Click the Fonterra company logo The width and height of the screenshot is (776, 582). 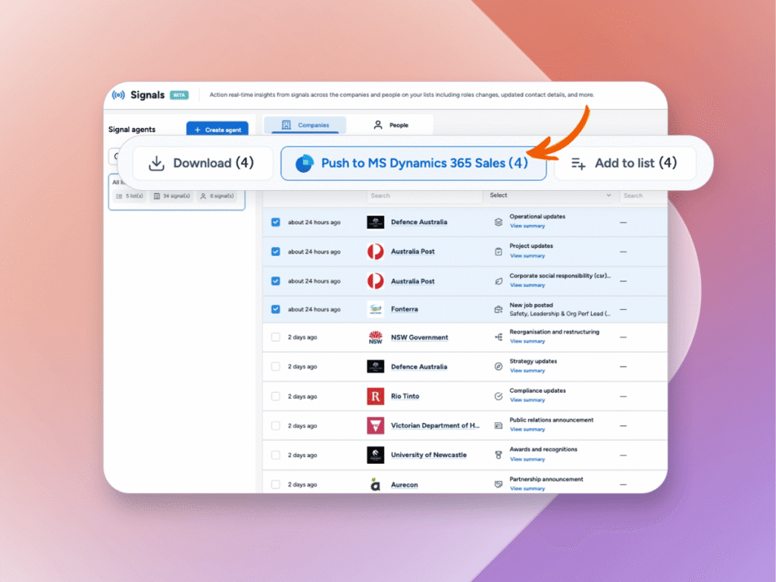point(375,309)
